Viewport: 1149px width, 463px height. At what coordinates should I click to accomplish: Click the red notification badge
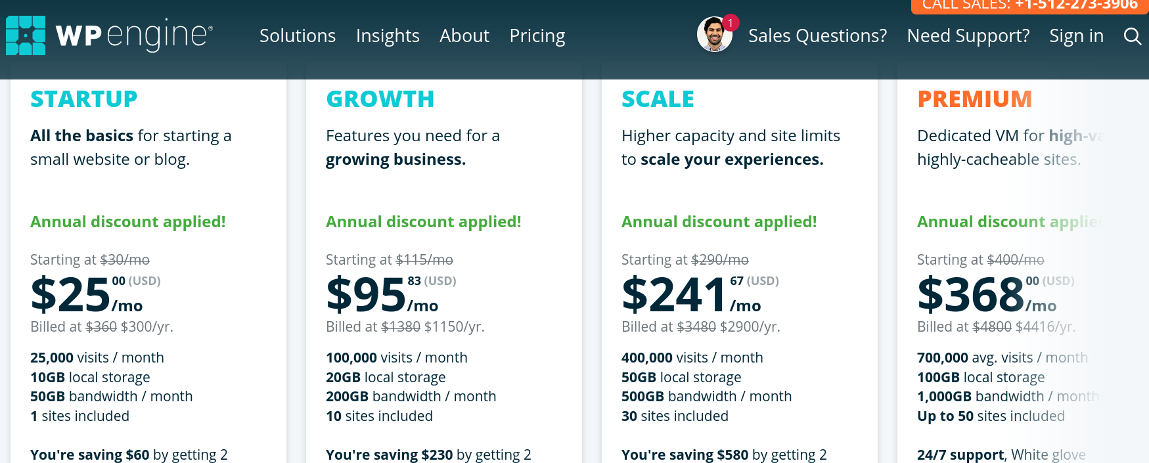coord(731,23)
